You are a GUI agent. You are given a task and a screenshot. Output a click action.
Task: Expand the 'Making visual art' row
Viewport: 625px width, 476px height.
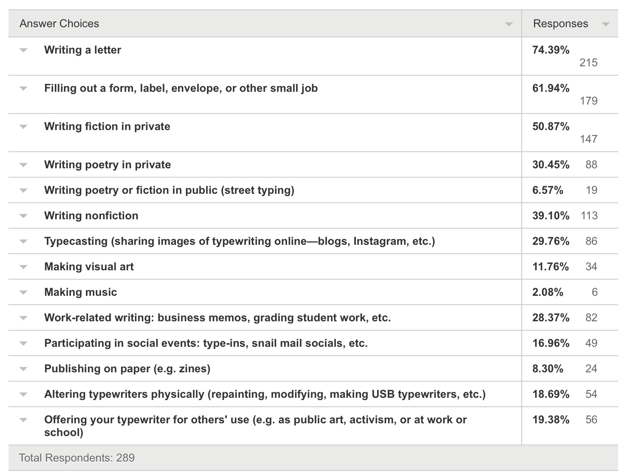pyautogui.click(x=23, y=266)
